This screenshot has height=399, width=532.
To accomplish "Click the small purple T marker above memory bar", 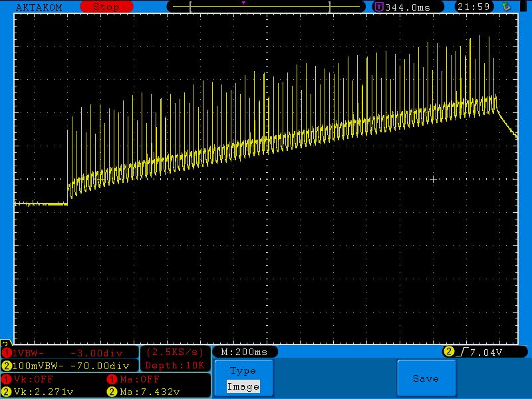I will (243, 2).
